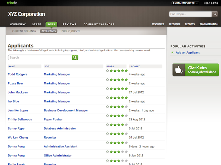Image resolution: width=221 pixels, height=165 pixels.
Task: Focus the Find People search field
Action: [190, 14]
